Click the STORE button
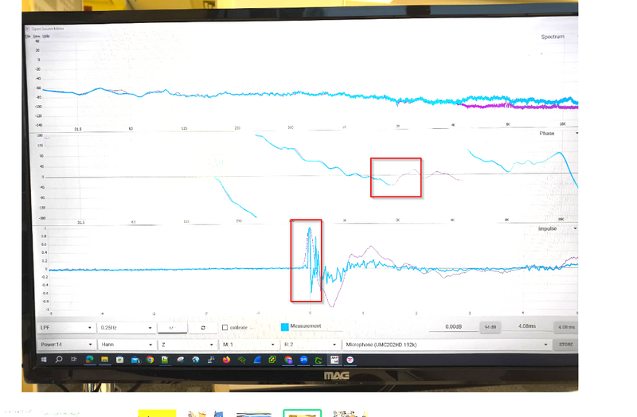The width and height of the screenshot is (637, 417). click(x=566, y=345)
